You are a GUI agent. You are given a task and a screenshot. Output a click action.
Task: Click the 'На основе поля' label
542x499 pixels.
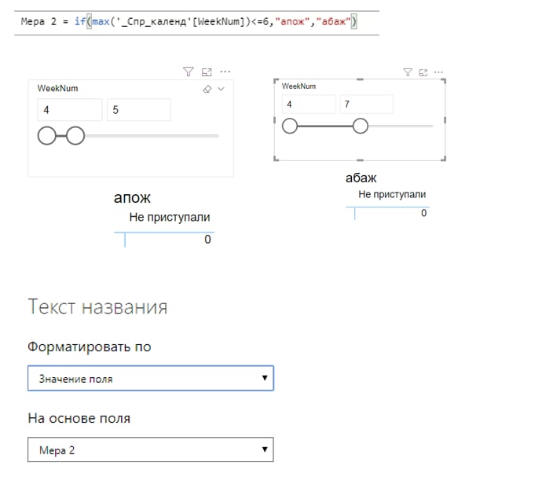pos(79,418)
